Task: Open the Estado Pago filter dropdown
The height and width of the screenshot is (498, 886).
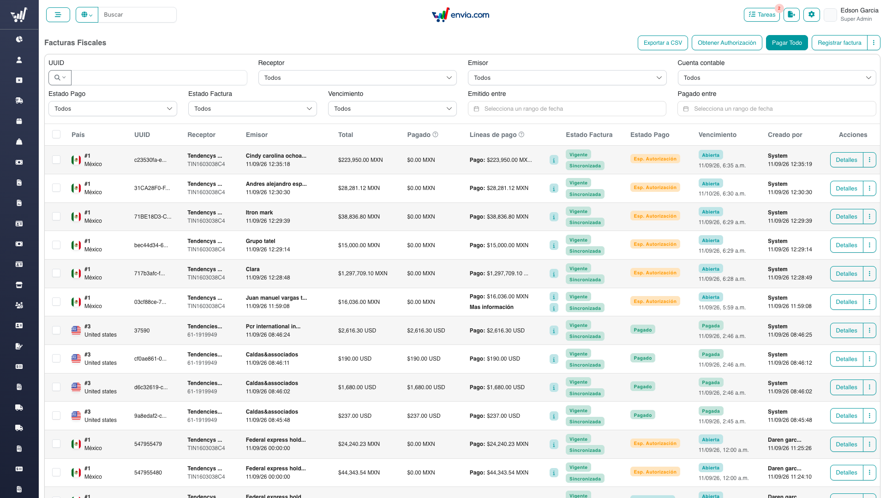Action: click(x=113, y=109)
